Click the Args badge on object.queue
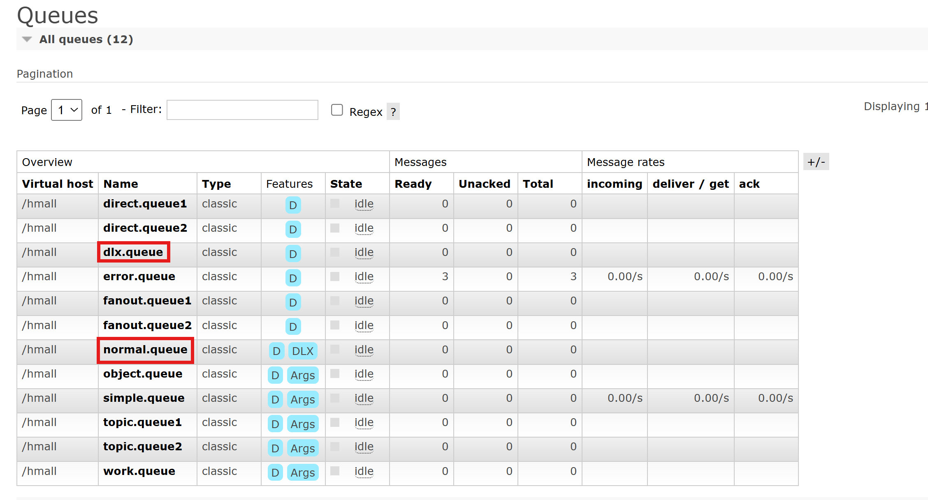This screenshot has width=928, height=500. 302,375
